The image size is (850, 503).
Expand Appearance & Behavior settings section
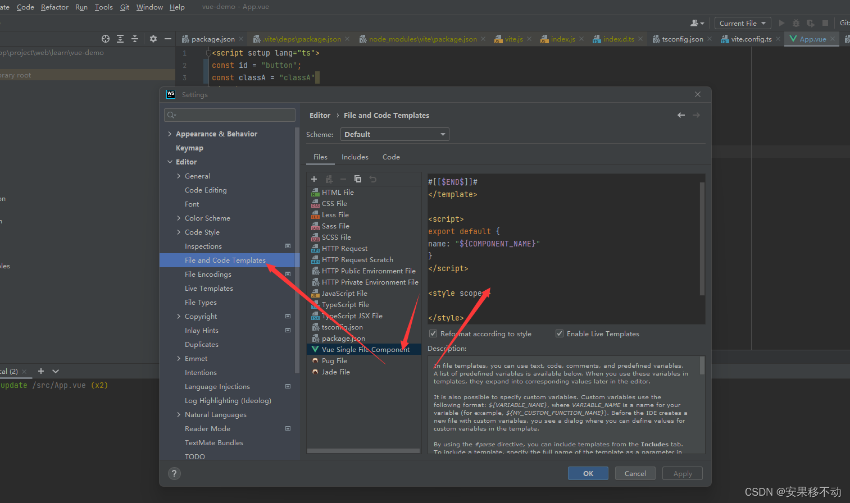click(170, 134)
